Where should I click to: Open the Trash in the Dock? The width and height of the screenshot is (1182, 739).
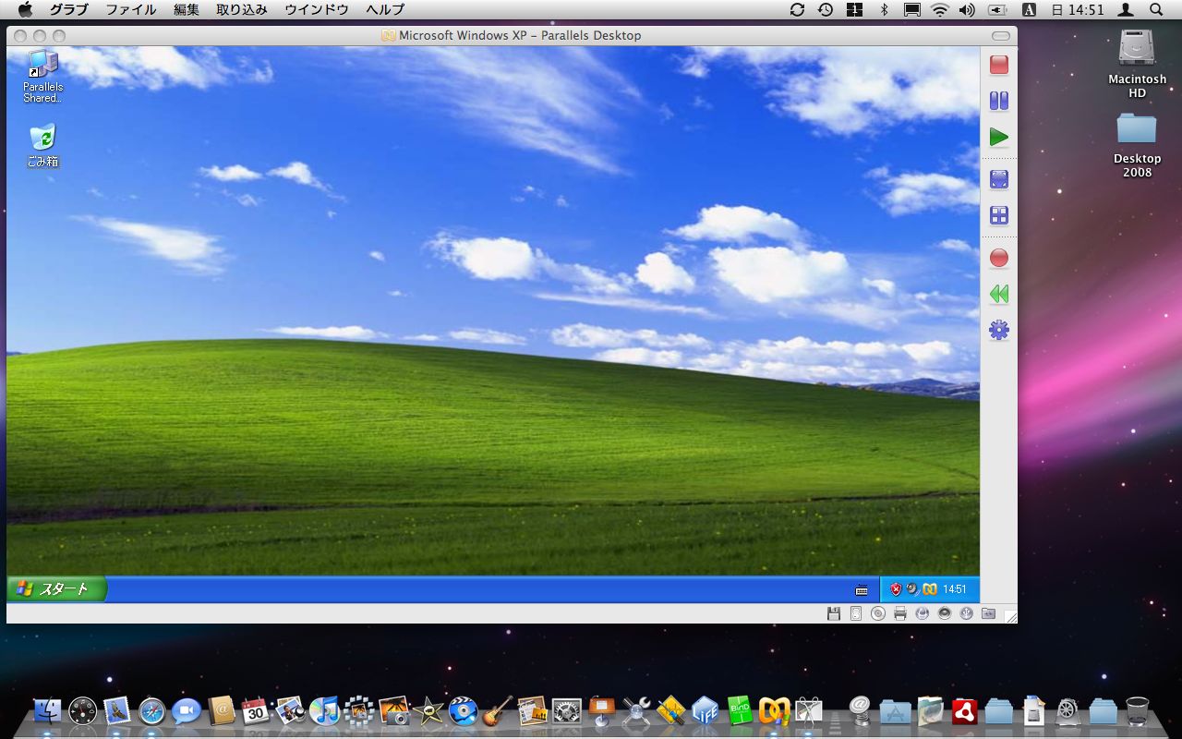[x=1137, y=710]
